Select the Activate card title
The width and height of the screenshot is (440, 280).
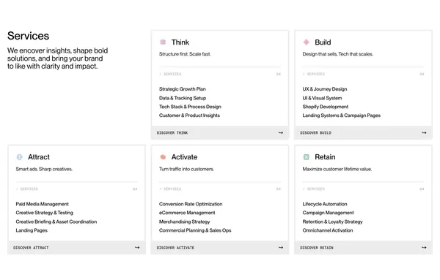184,157
